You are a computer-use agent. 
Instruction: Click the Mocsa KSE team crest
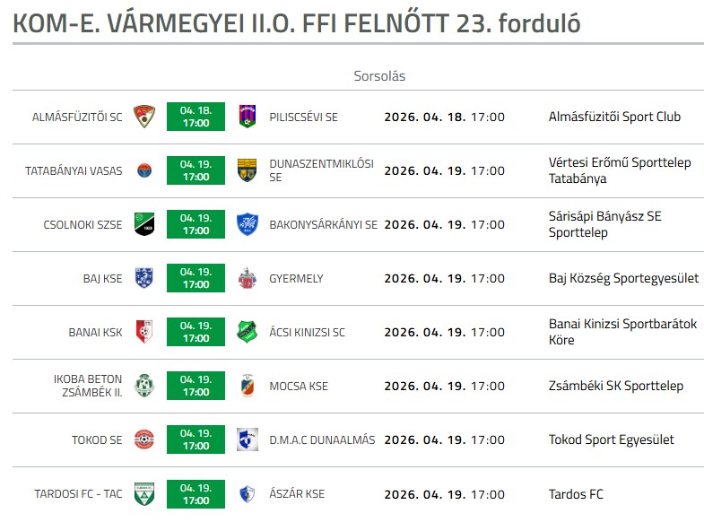[247, 386]
